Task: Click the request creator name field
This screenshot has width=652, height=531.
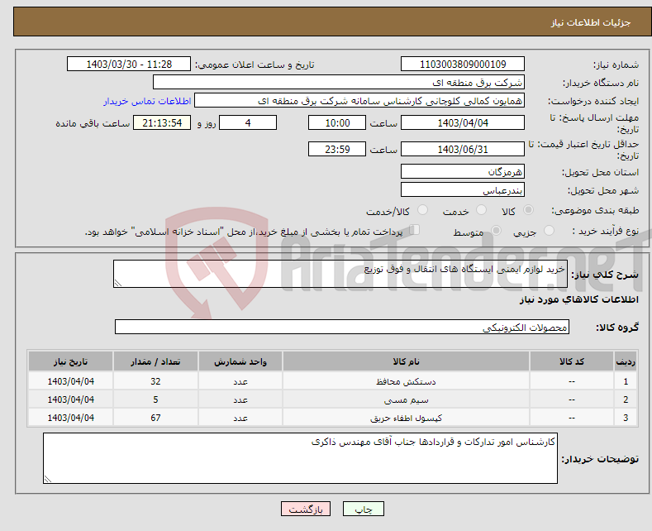Action: coord(359,101)
